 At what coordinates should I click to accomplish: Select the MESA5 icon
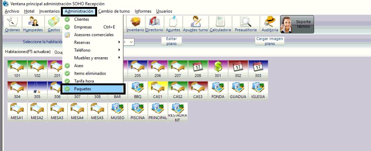(x=97, y=111)
